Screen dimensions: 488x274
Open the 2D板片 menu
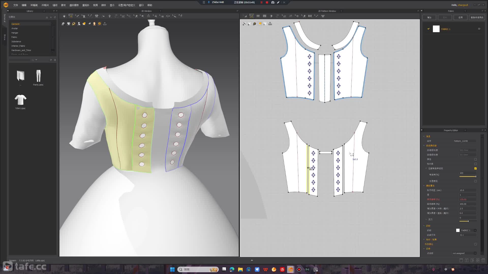click(45, 5)
